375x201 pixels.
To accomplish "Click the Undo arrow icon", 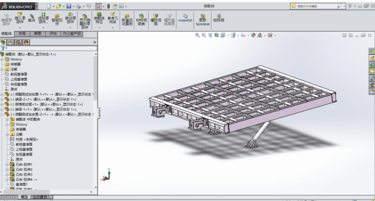I will 88,6.
